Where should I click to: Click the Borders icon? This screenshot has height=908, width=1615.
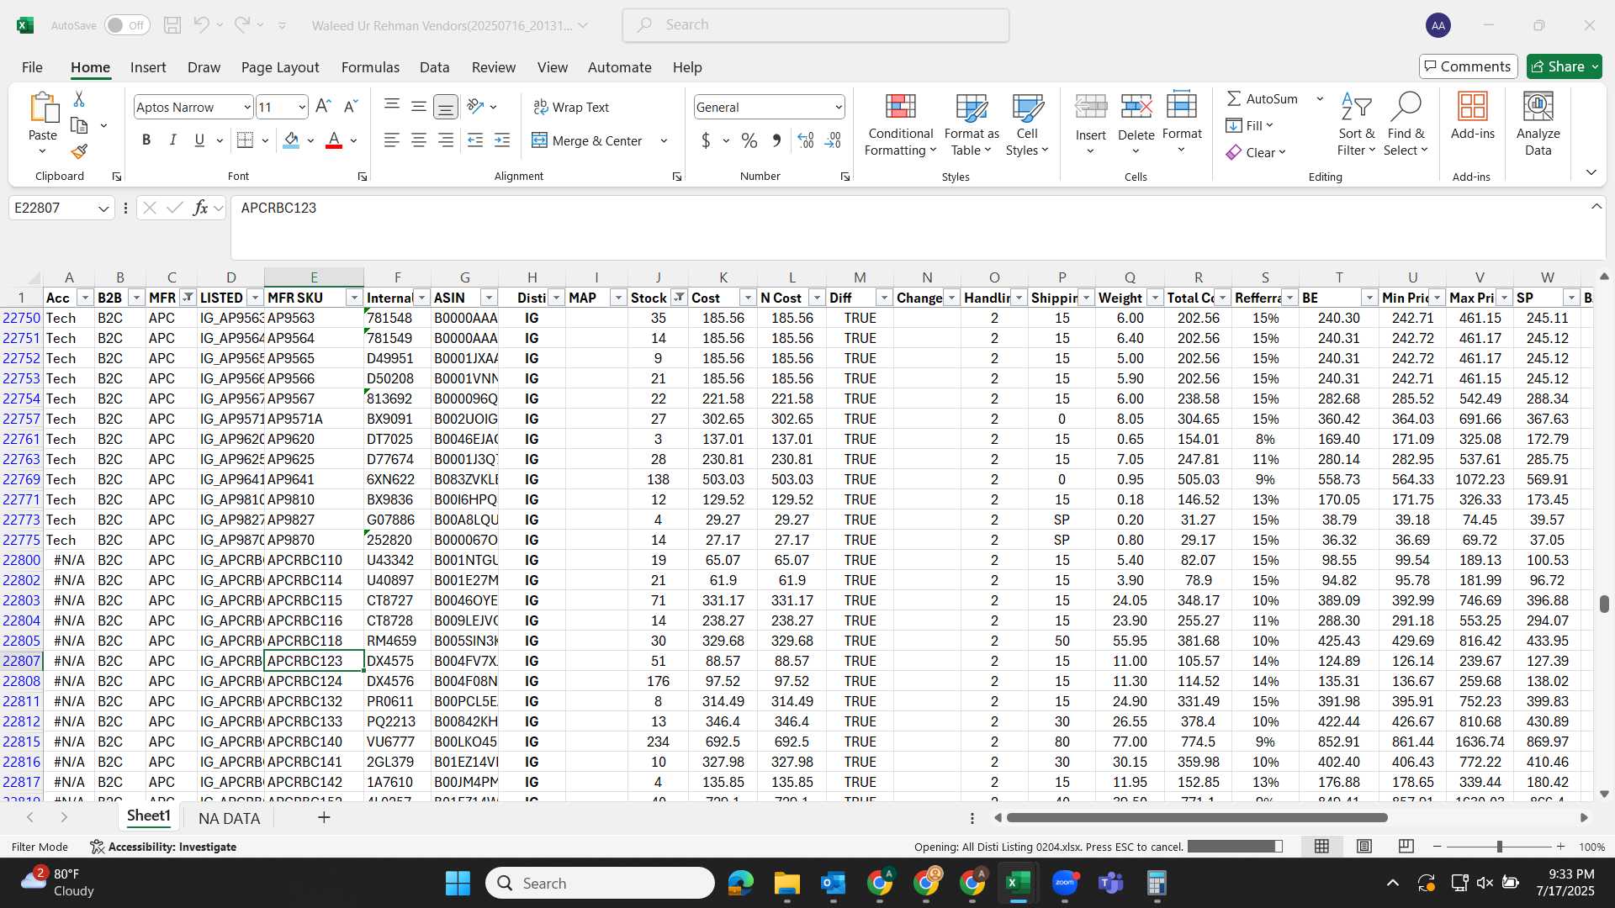click(x=245, y=140)
